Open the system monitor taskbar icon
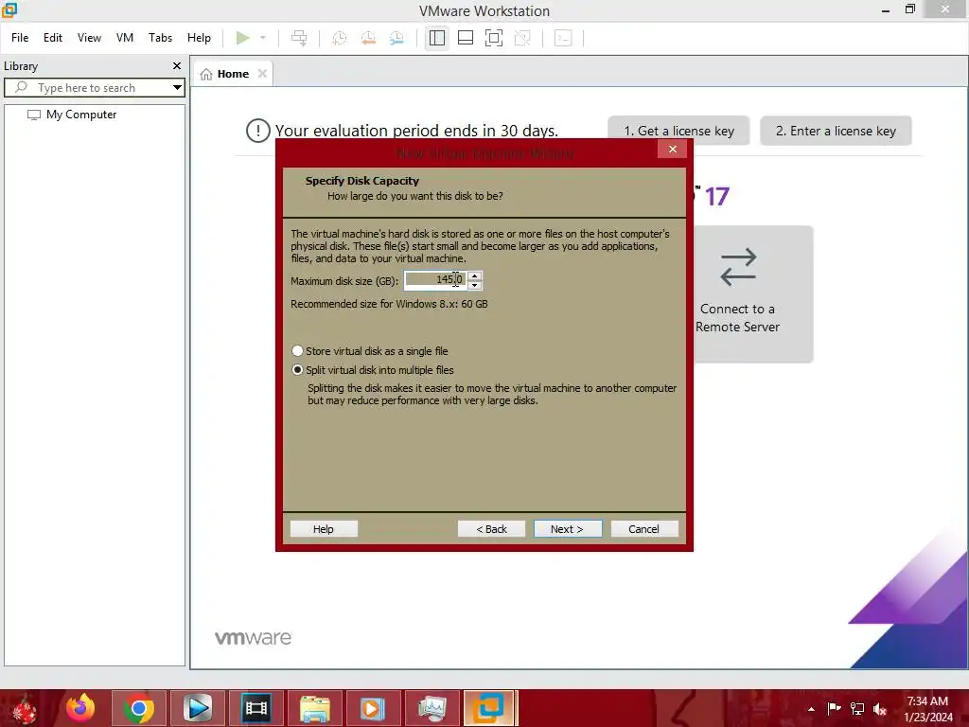Viewport: 969px width, 727px height. tap(432, 708)
